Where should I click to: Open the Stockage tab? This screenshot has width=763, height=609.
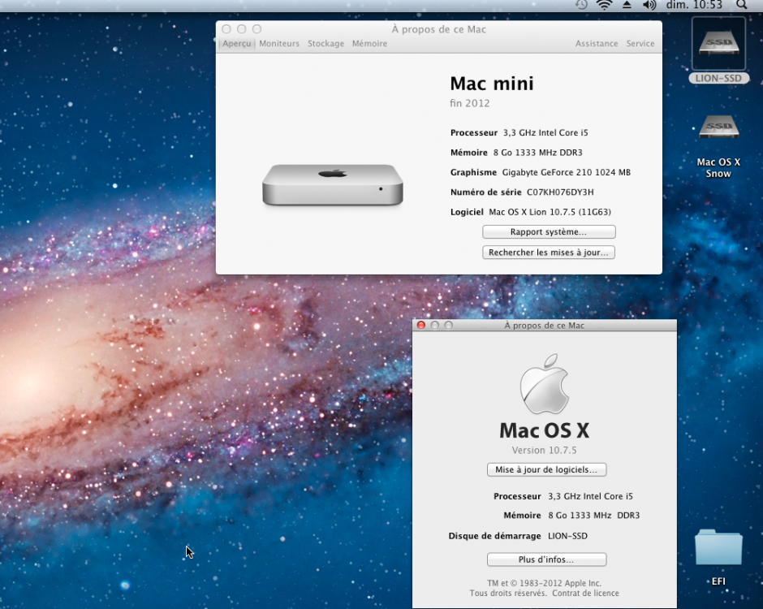coord(325,43)
